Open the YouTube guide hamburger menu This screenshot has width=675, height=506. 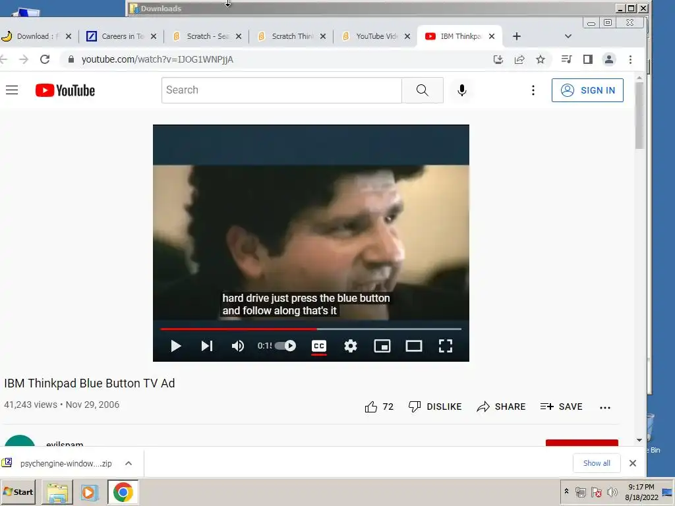pyautogui.click(x=12, y=90)
